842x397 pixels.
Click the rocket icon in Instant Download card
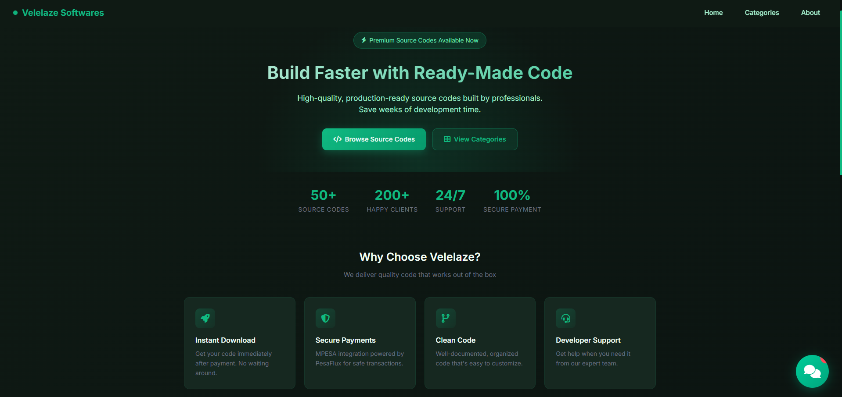[x=205, y=318]
